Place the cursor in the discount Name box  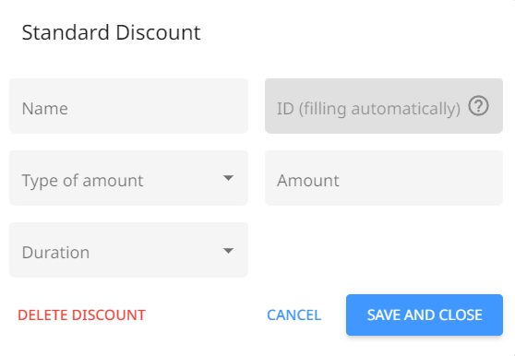pos(129,106)
